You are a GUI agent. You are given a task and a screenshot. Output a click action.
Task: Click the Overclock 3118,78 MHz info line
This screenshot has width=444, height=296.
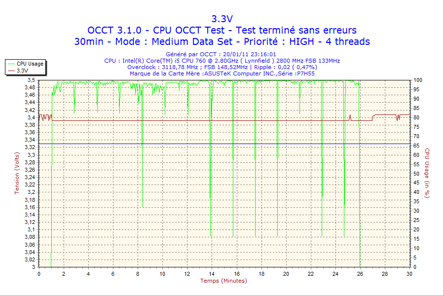click(222, 67)
